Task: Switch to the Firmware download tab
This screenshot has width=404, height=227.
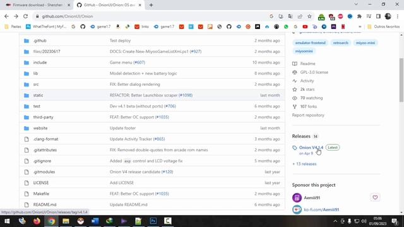Action: tap(38, 5)
